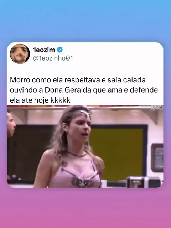This screenshot has height=228, width=171.
Task: Click the framed picture on the right wall
Action: pyautogui.click(x=157, y=158)
